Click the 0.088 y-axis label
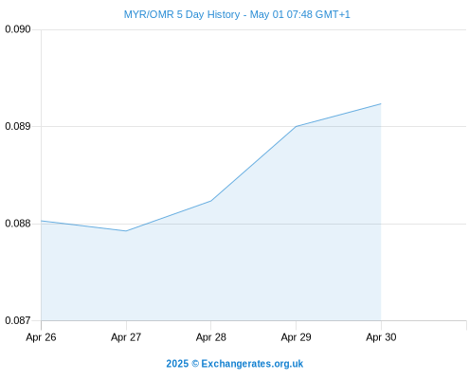 click(x=18, y=224)
